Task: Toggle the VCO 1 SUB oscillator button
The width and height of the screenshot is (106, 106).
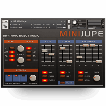Action: click(12, 60)
